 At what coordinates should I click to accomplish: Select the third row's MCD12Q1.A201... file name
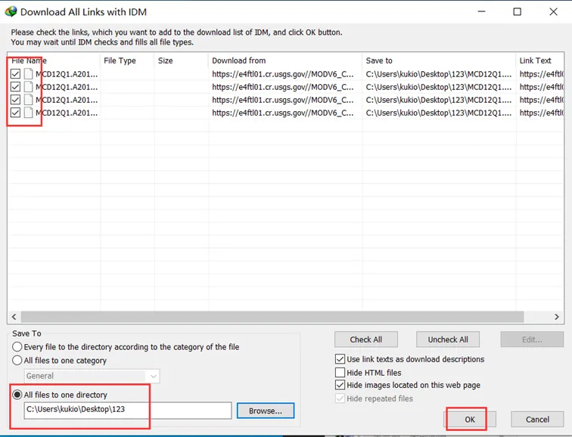(67, 100)
